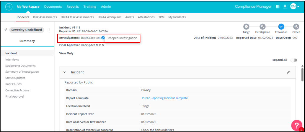The width and height of the screenshot is (305, 132).
Task: Click the blue check beside Investigator name
Action: (103, 38)
